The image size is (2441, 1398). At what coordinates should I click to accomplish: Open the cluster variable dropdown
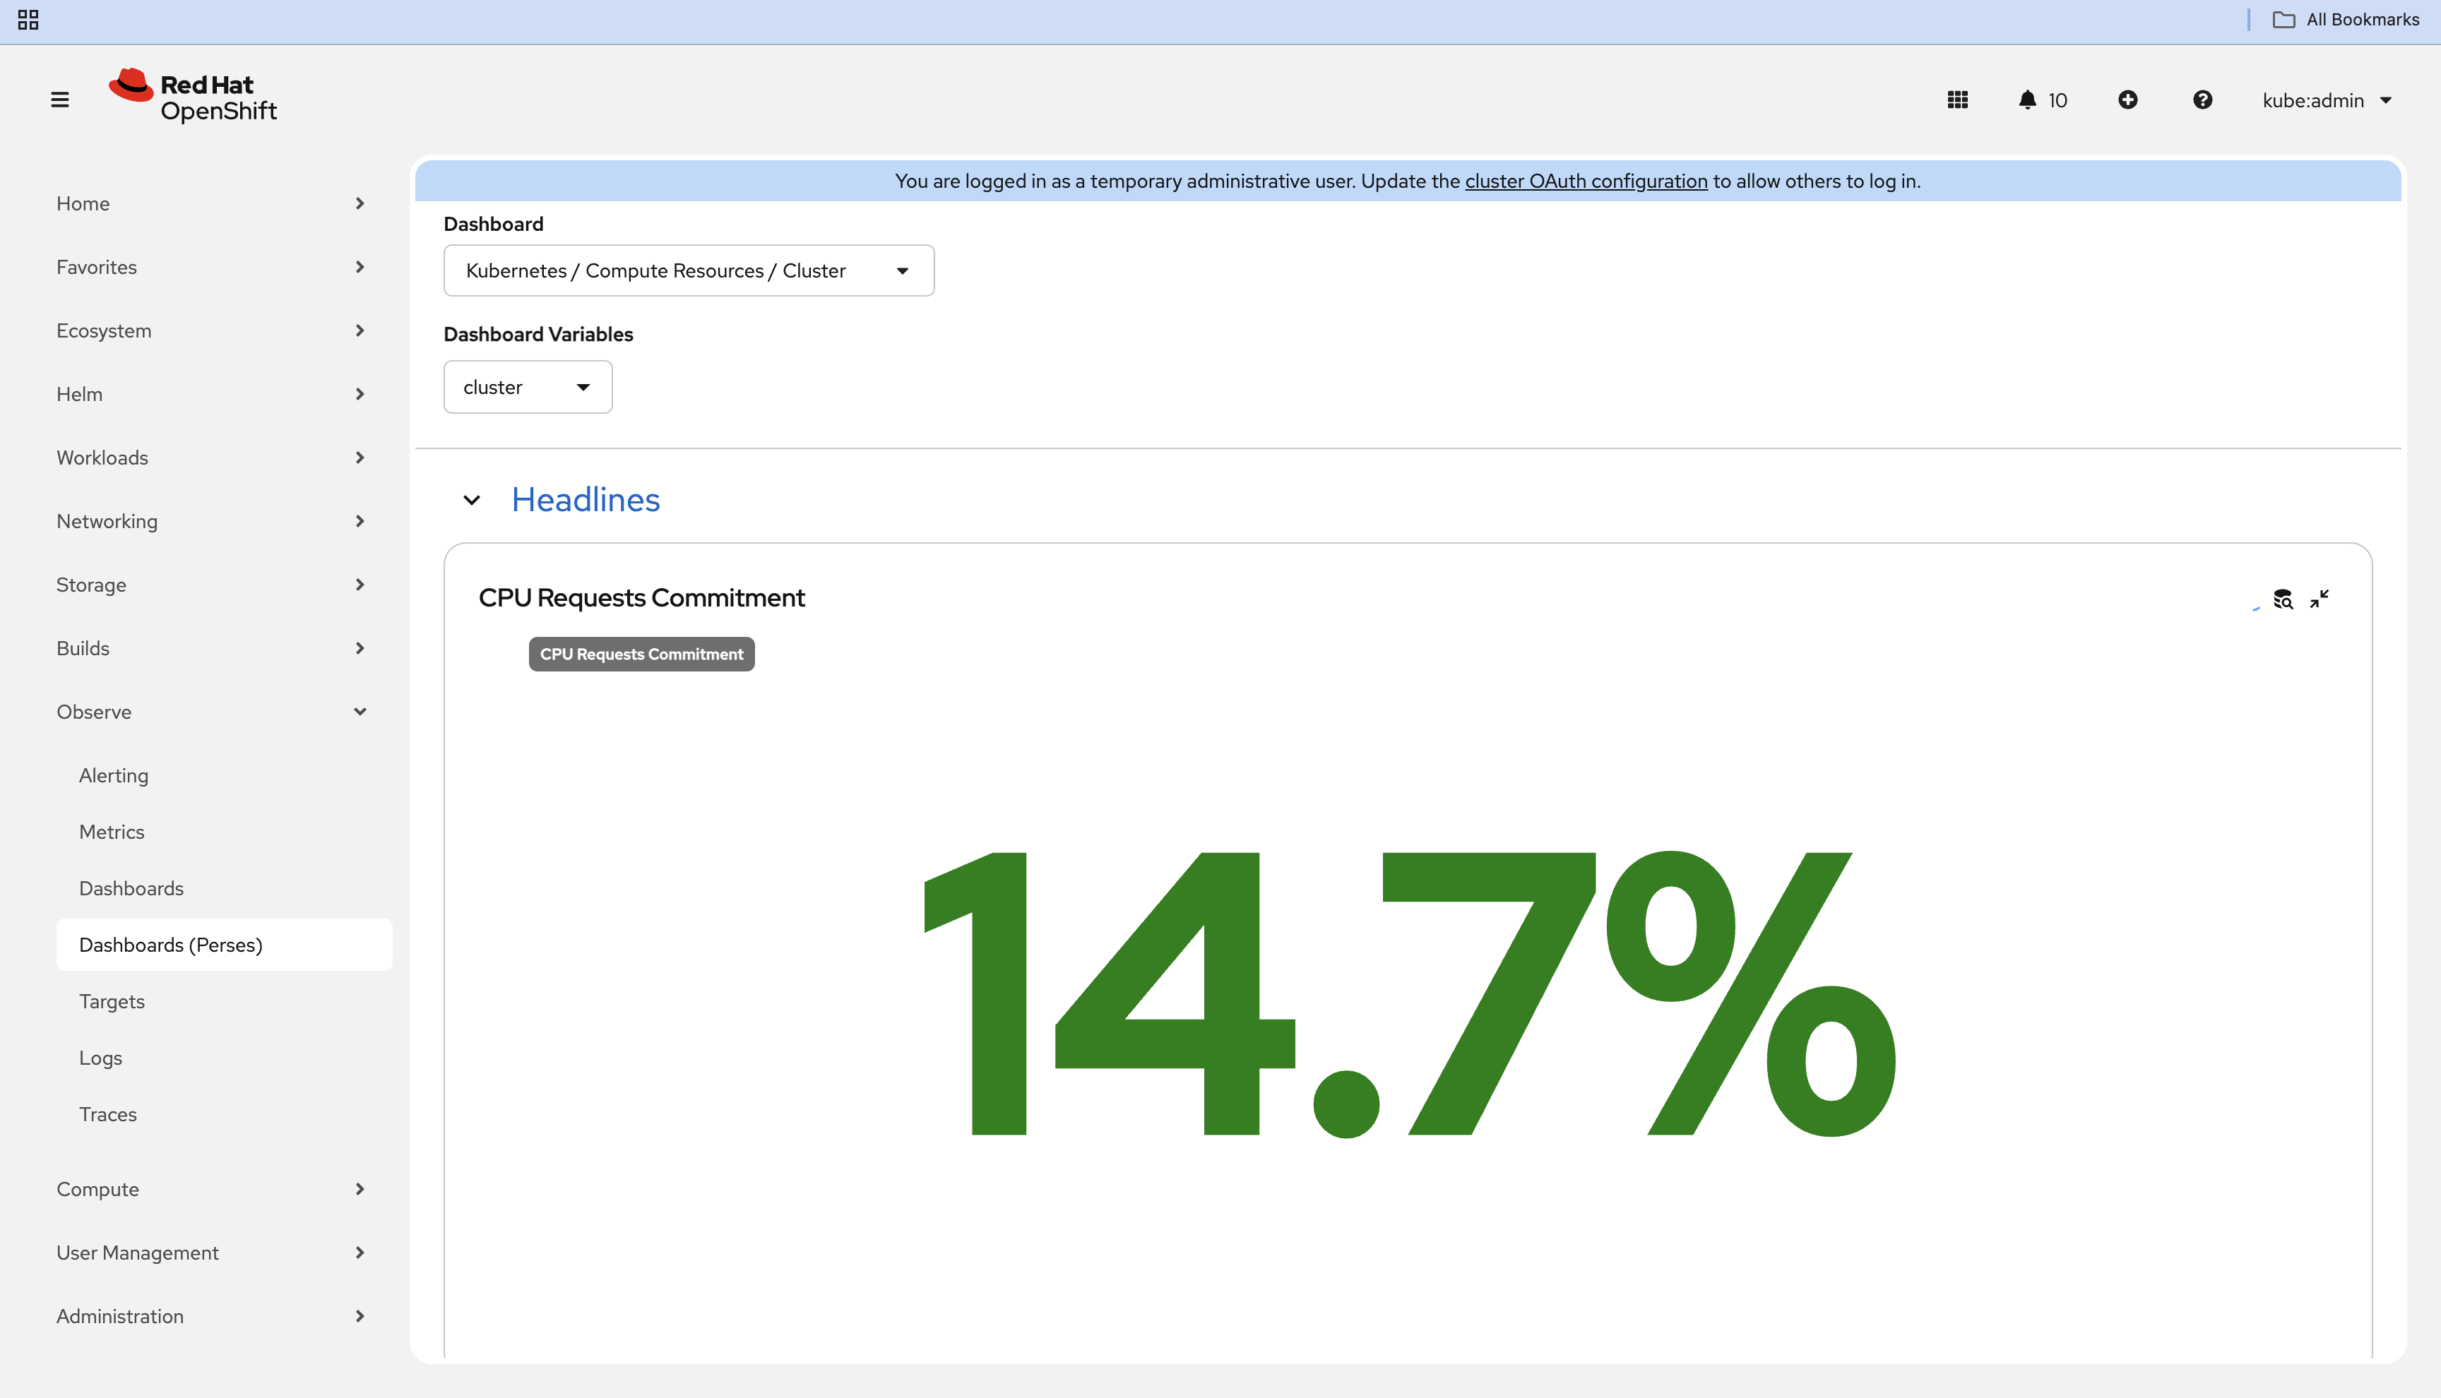tap(527, 387)
